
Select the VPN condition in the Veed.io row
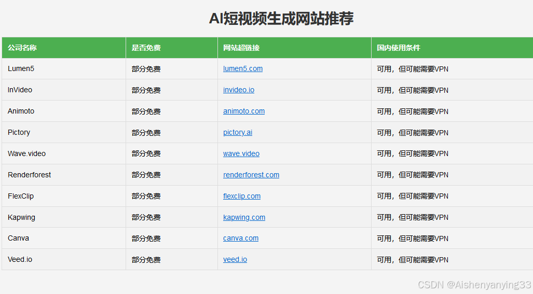(413, 260)
